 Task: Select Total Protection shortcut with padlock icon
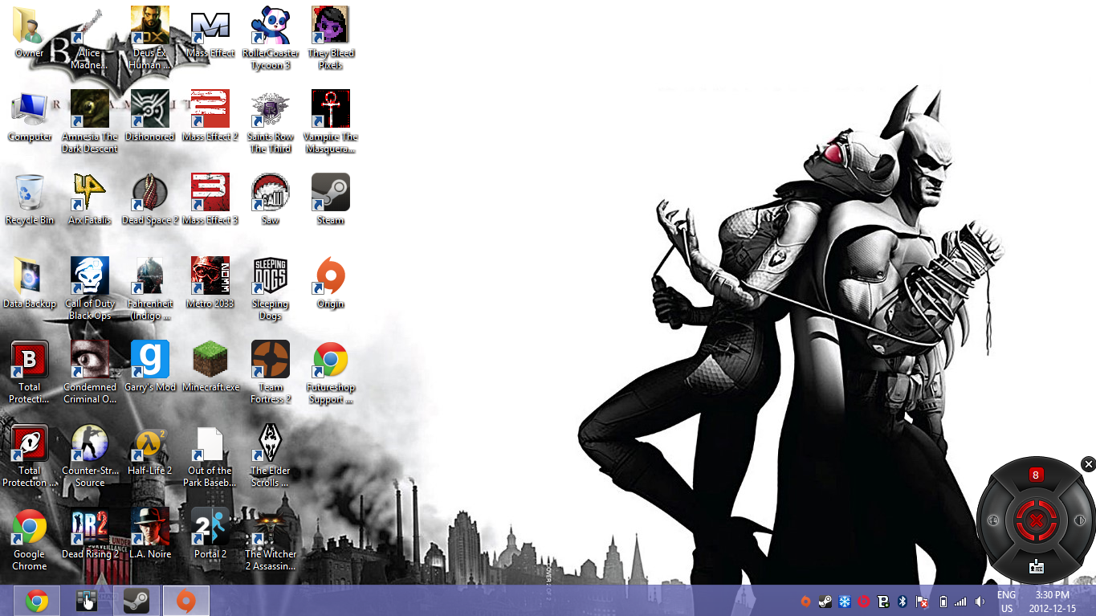30,456
